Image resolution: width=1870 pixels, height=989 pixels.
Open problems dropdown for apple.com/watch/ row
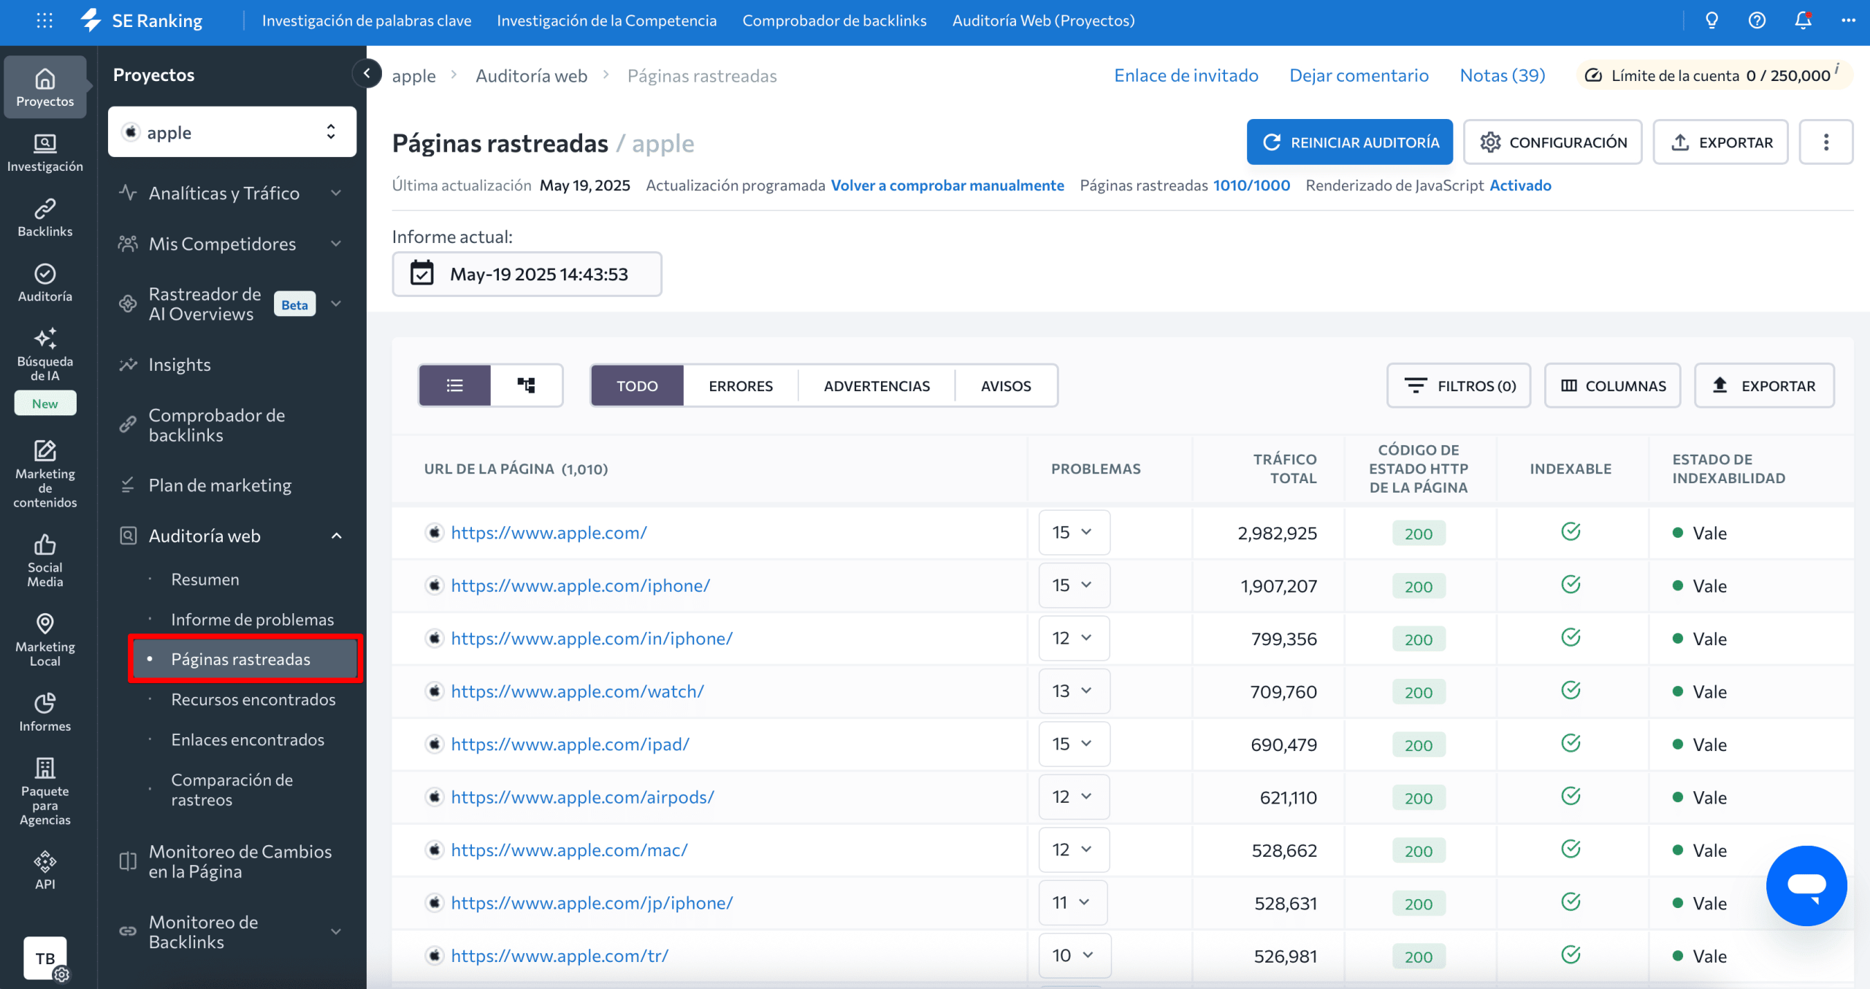[x=1074, y=690]
